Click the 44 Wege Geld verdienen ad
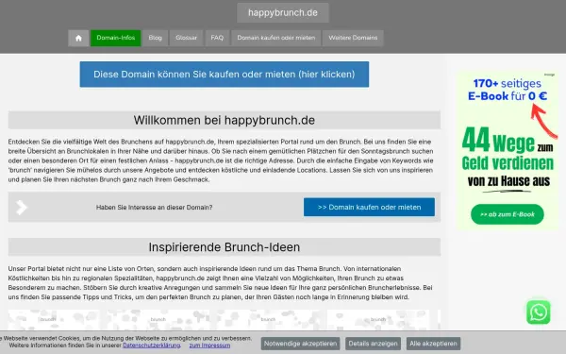The height and width of the screenshot is (354, 566). pyautogui.click(x=508, y=150)
